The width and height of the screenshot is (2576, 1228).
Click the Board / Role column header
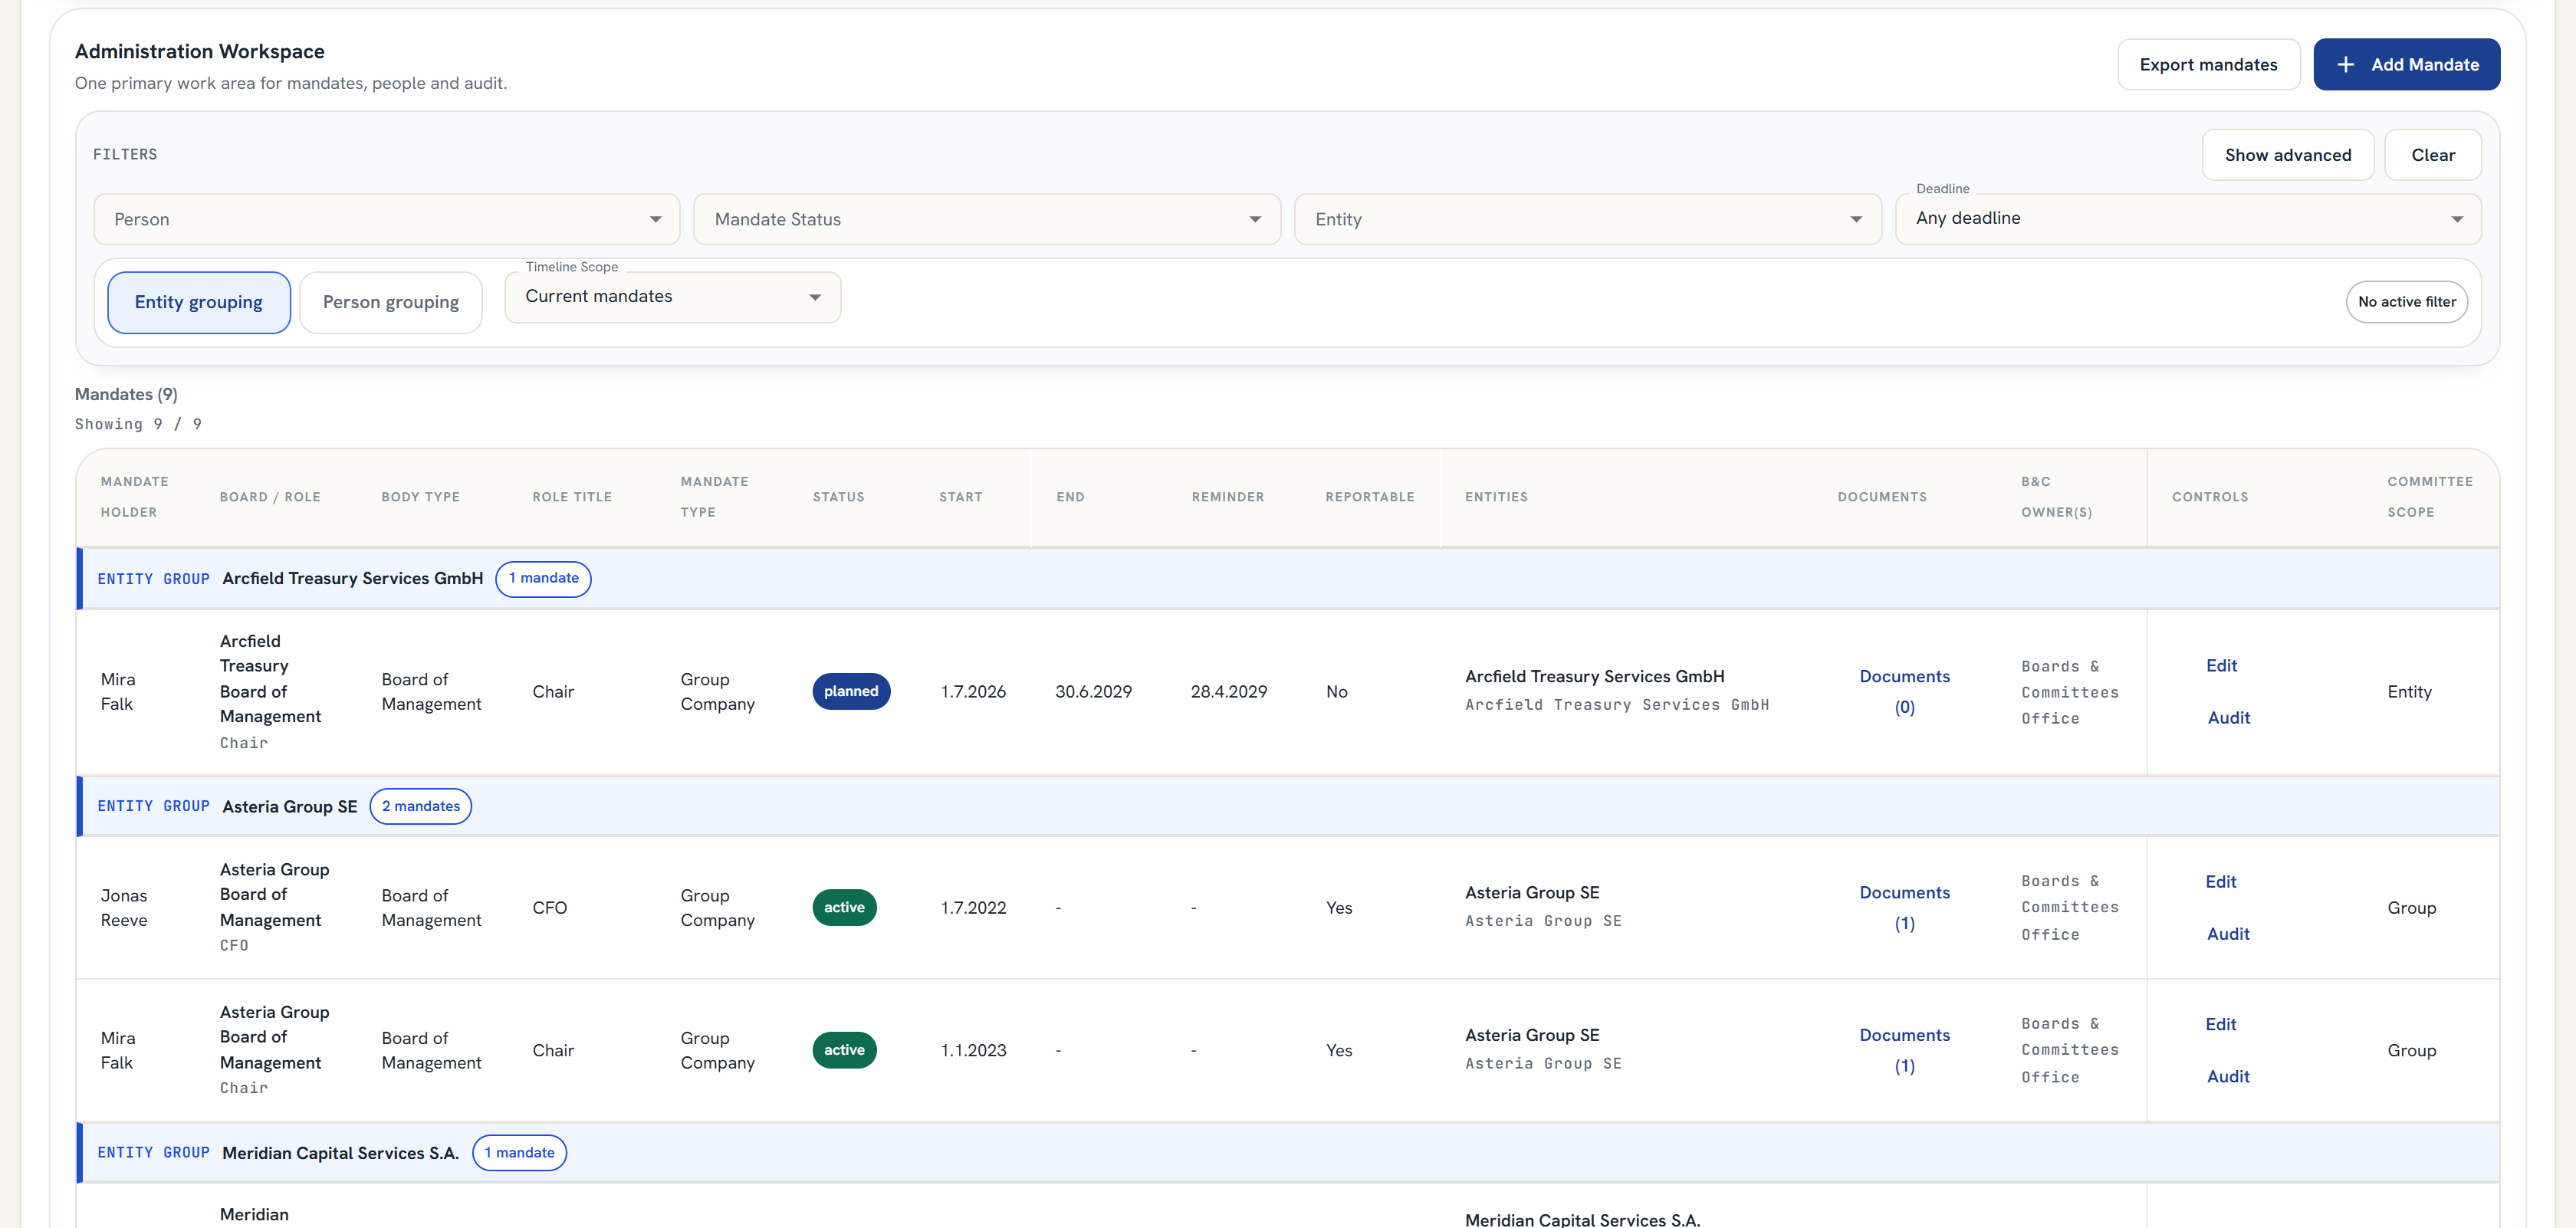270,497
